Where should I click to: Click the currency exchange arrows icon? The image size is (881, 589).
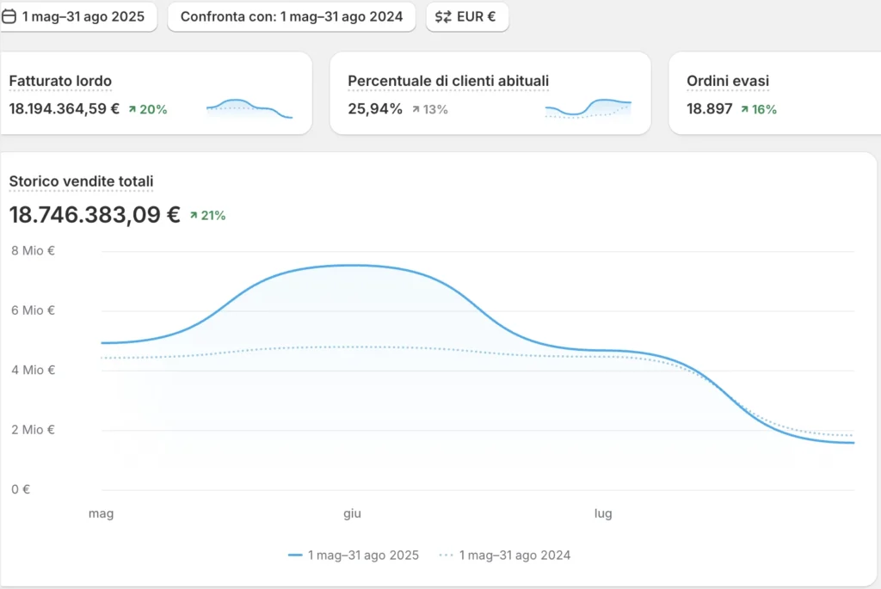pyautogui.click(x=444, y=16)
